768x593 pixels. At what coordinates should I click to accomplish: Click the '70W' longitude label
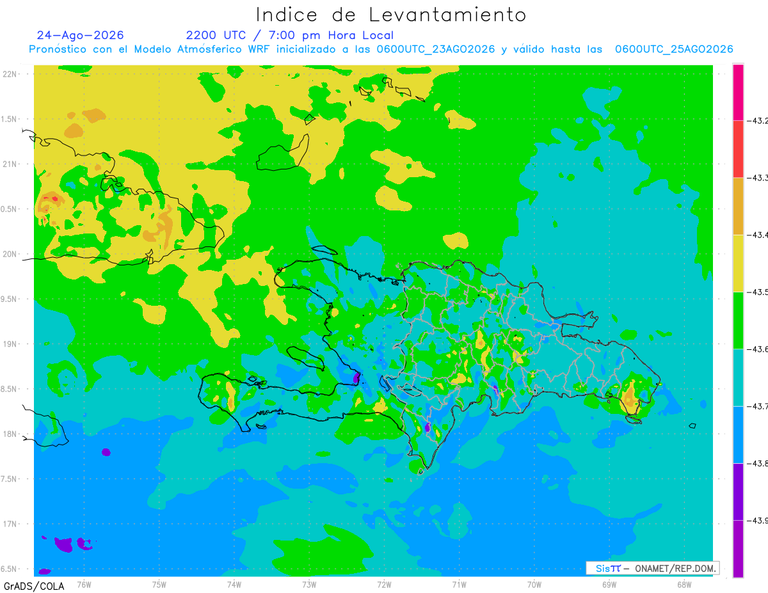(534, 584)
